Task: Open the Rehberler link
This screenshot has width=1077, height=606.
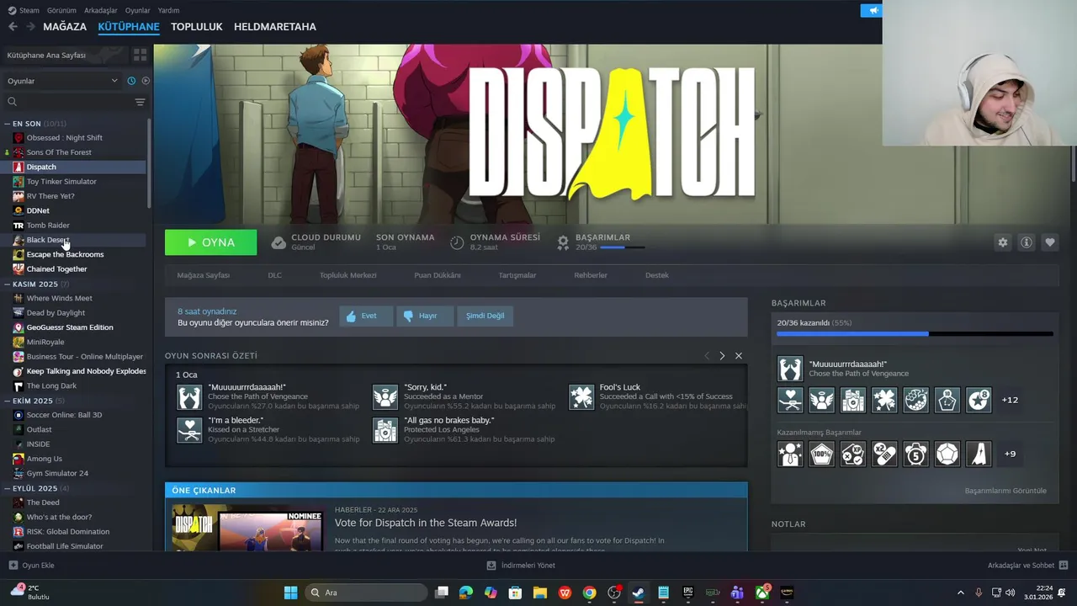Action: pyautogui.click(x=591, y=275)
